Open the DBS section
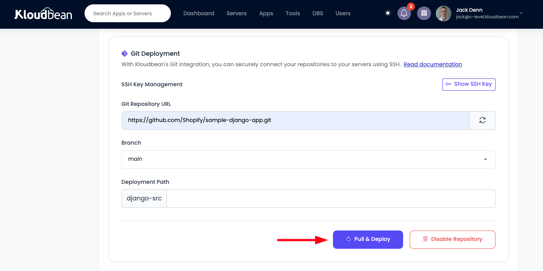The width and height of the screenshot is (543, 271). coord(318,14)
